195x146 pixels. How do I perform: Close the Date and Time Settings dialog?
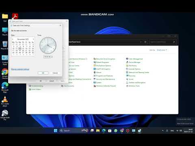click(60, 25)
